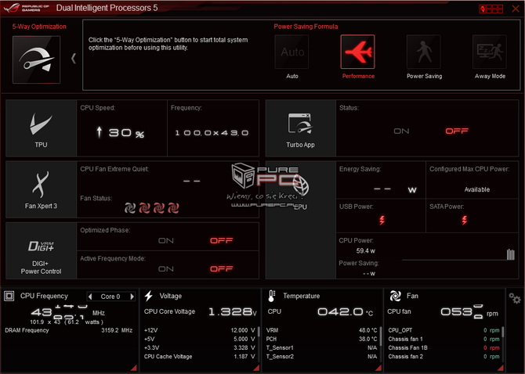Click the CPU Power level bar indicator

(x=510, y=254)
